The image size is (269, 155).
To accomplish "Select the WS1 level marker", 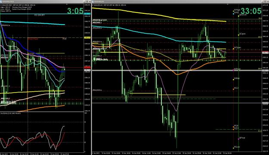I will click(x=233, y=129).
